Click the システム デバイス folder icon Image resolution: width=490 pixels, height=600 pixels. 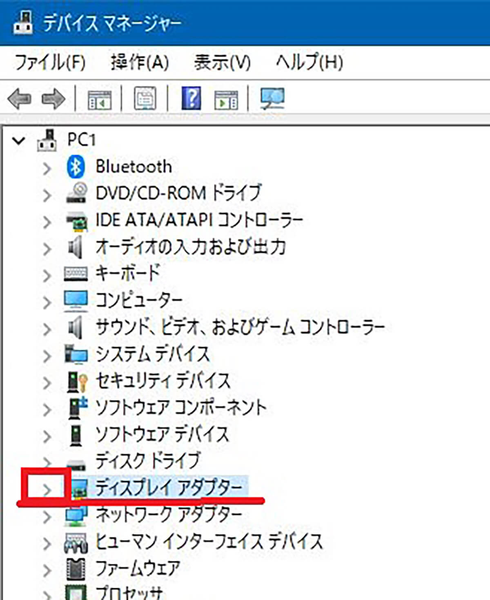coord(76,354)
